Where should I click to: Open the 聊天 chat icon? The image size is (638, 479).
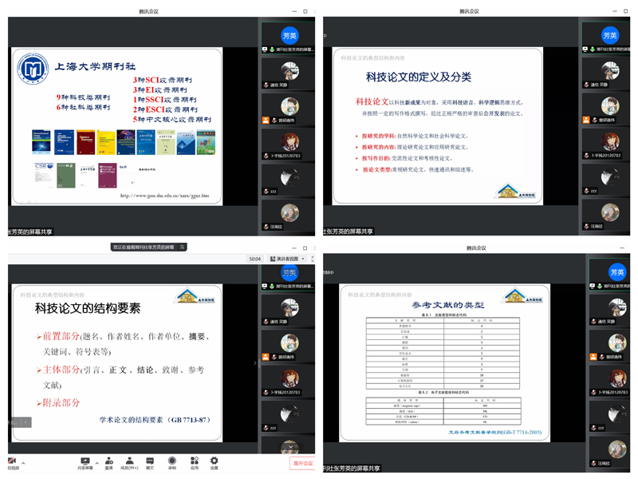pyautogui.click(x=150, y=461)
